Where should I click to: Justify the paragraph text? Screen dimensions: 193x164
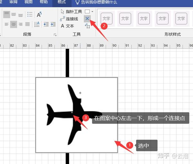click(x=27, y=24)
